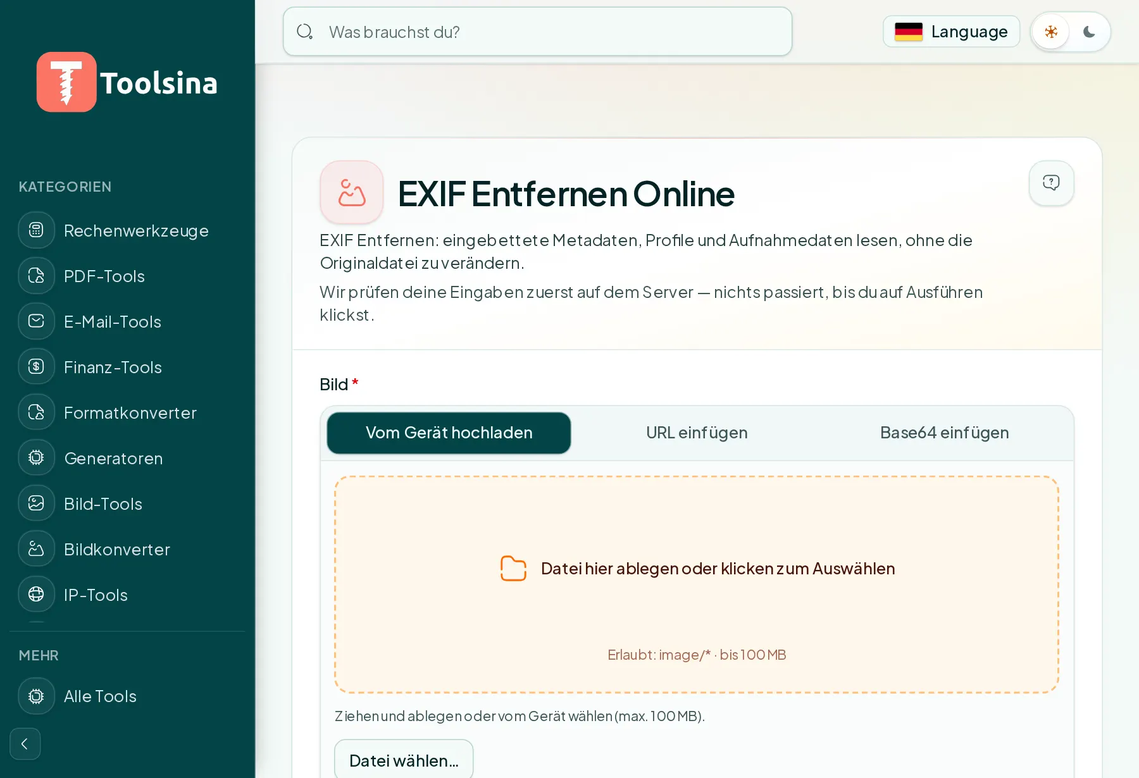Screen dimensions: 1139x778
Task: Switch to light mode sun toggle
Action: 1051,32
